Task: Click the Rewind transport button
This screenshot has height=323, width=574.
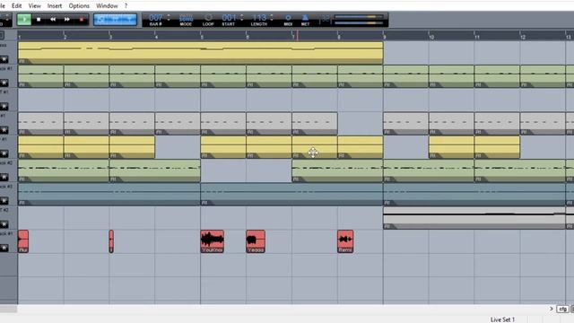Action: [53, 20]
